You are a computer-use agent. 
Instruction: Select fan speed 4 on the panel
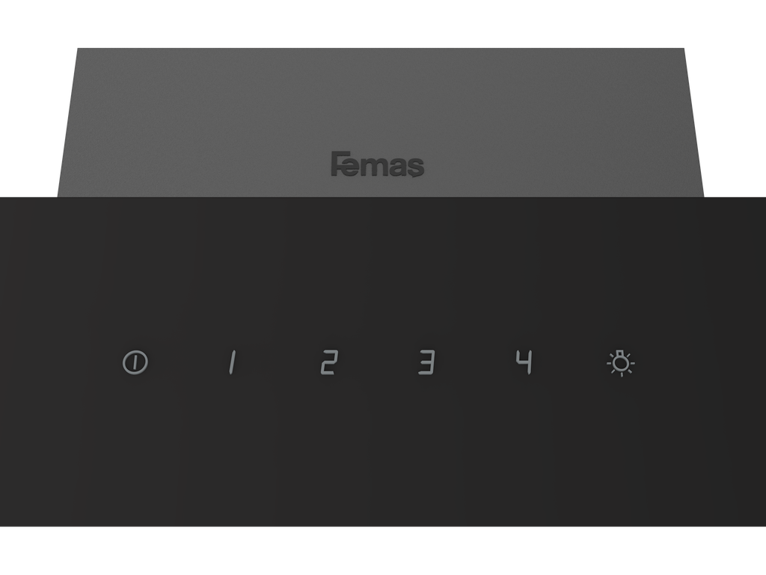[x=524, y=362]
